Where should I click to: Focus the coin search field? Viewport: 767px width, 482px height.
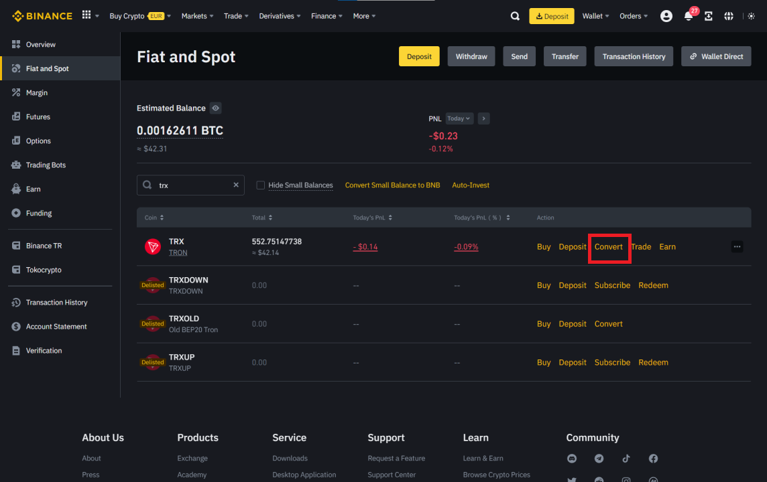(191, 185)
